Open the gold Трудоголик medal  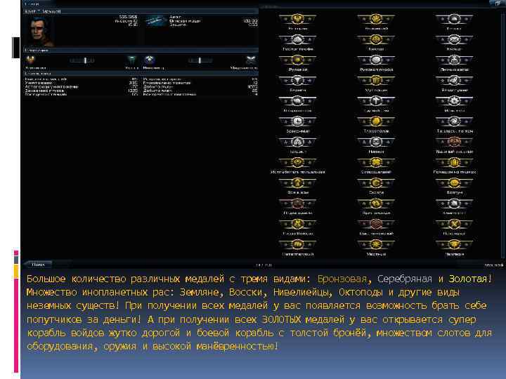(375, 122)
